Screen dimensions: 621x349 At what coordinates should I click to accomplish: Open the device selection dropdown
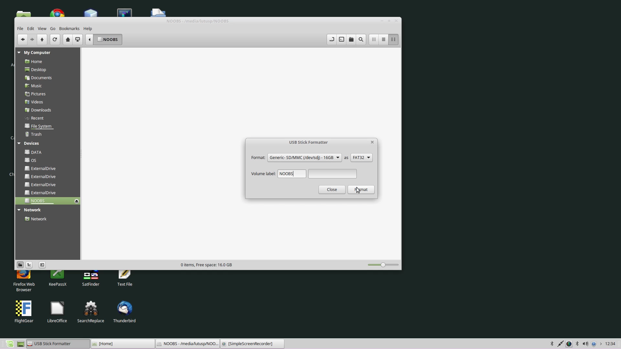[x=304, y=157]
